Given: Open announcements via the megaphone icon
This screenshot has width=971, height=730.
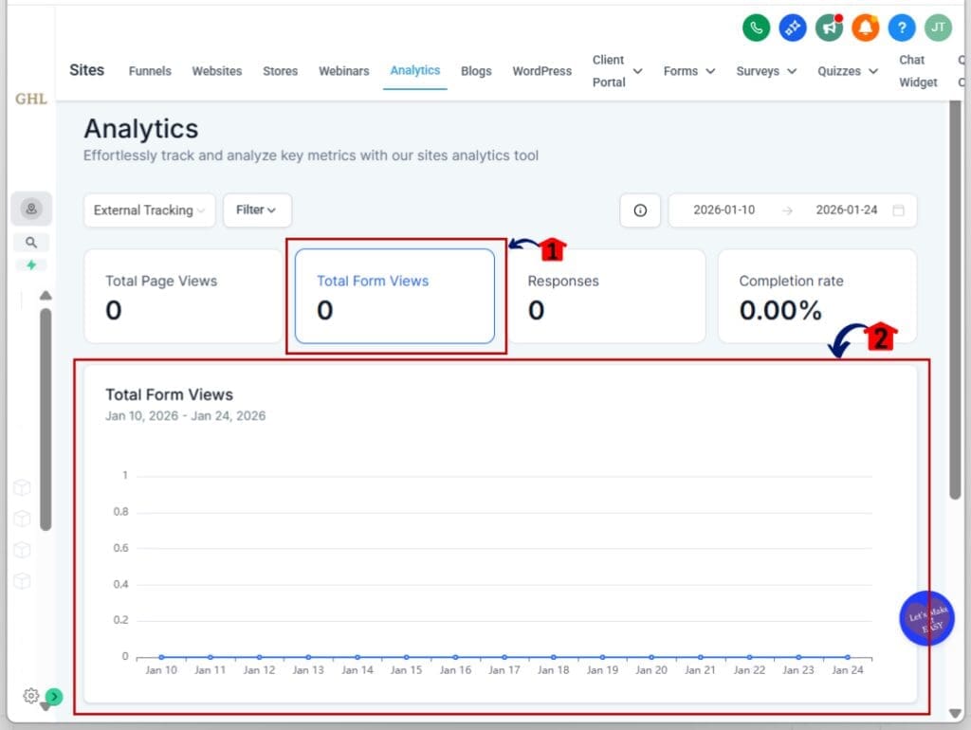Looking at the screenshot, I should pos(829,27).
